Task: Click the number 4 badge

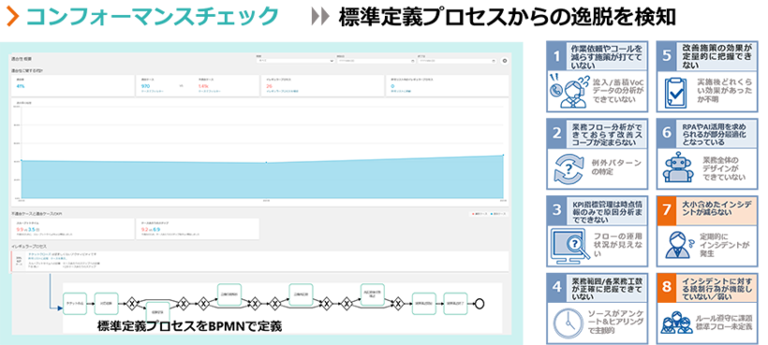Action: coord(556,287)
